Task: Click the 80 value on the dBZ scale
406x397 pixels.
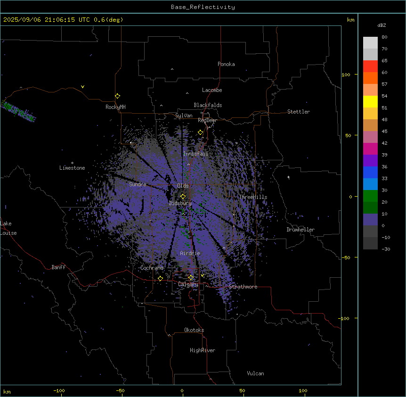Action: (384, 37)
